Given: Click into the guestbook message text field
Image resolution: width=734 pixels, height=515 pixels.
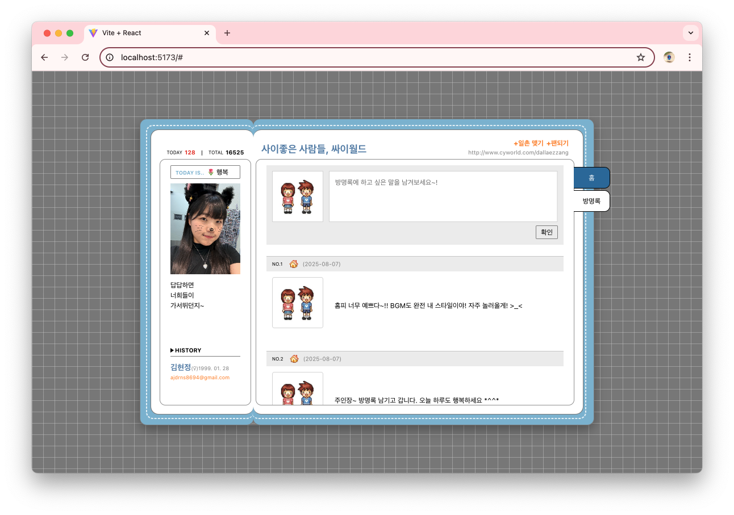Looking at the screenshot, I should tap(443, 196).
